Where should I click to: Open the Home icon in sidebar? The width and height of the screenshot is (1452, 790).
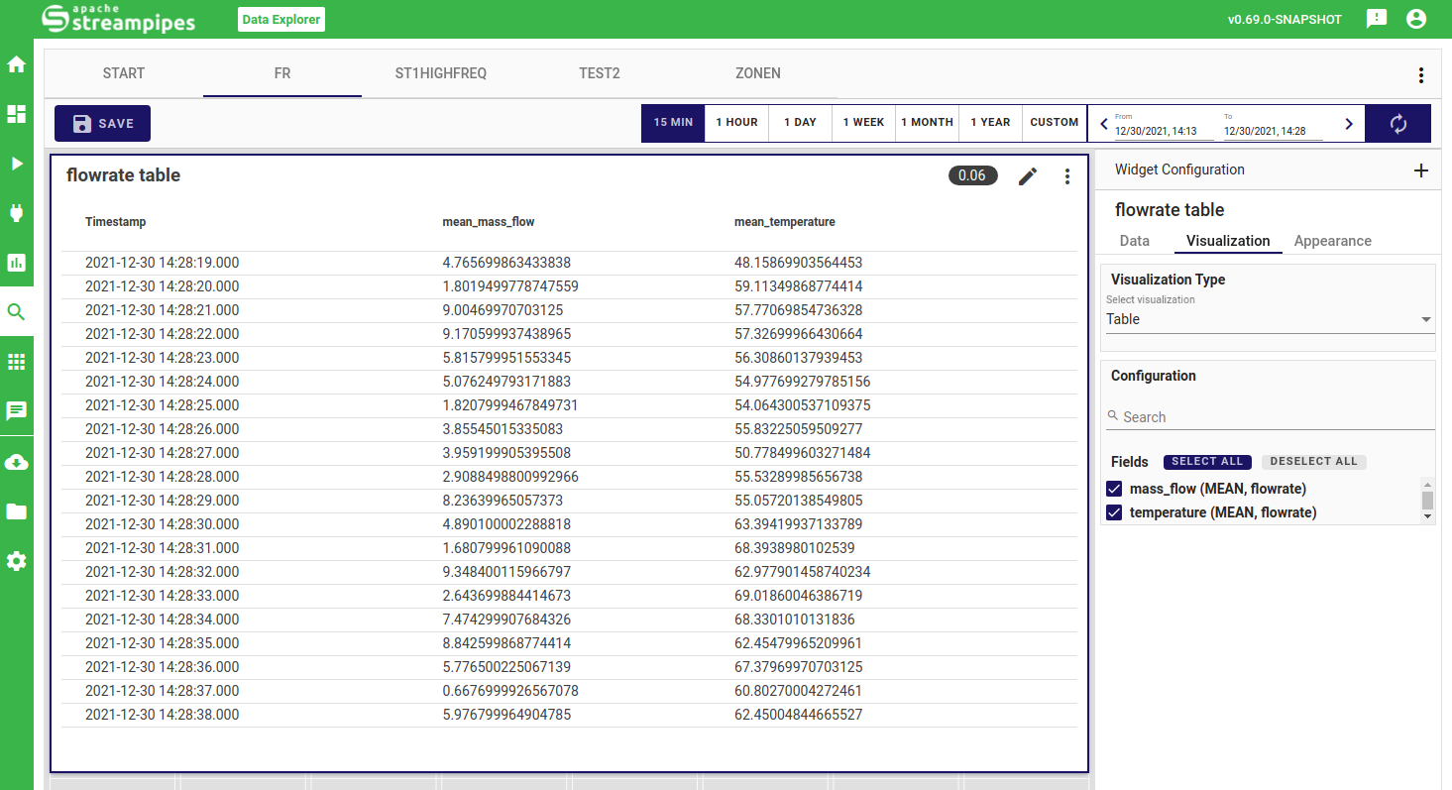pos(16,65)
